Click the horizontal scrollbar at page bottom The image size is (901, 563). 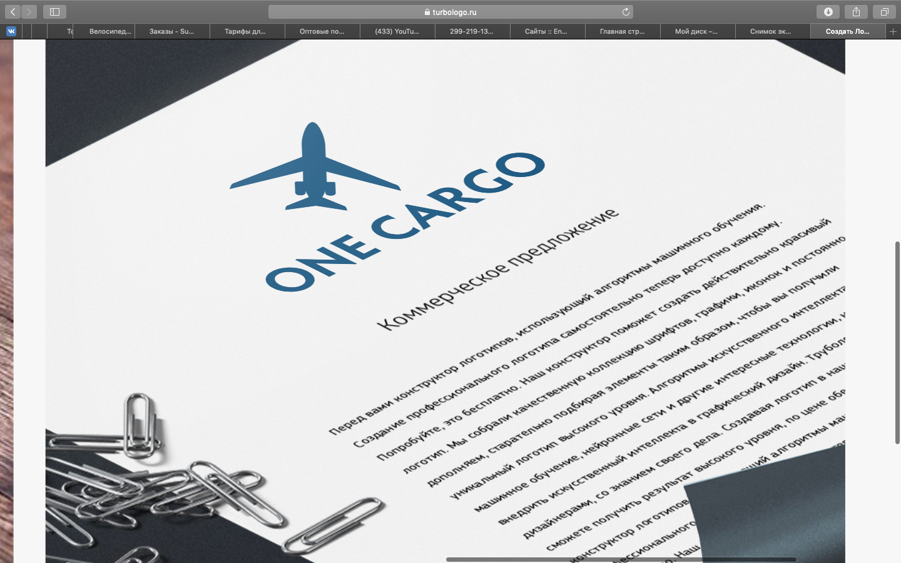(621, 559)
